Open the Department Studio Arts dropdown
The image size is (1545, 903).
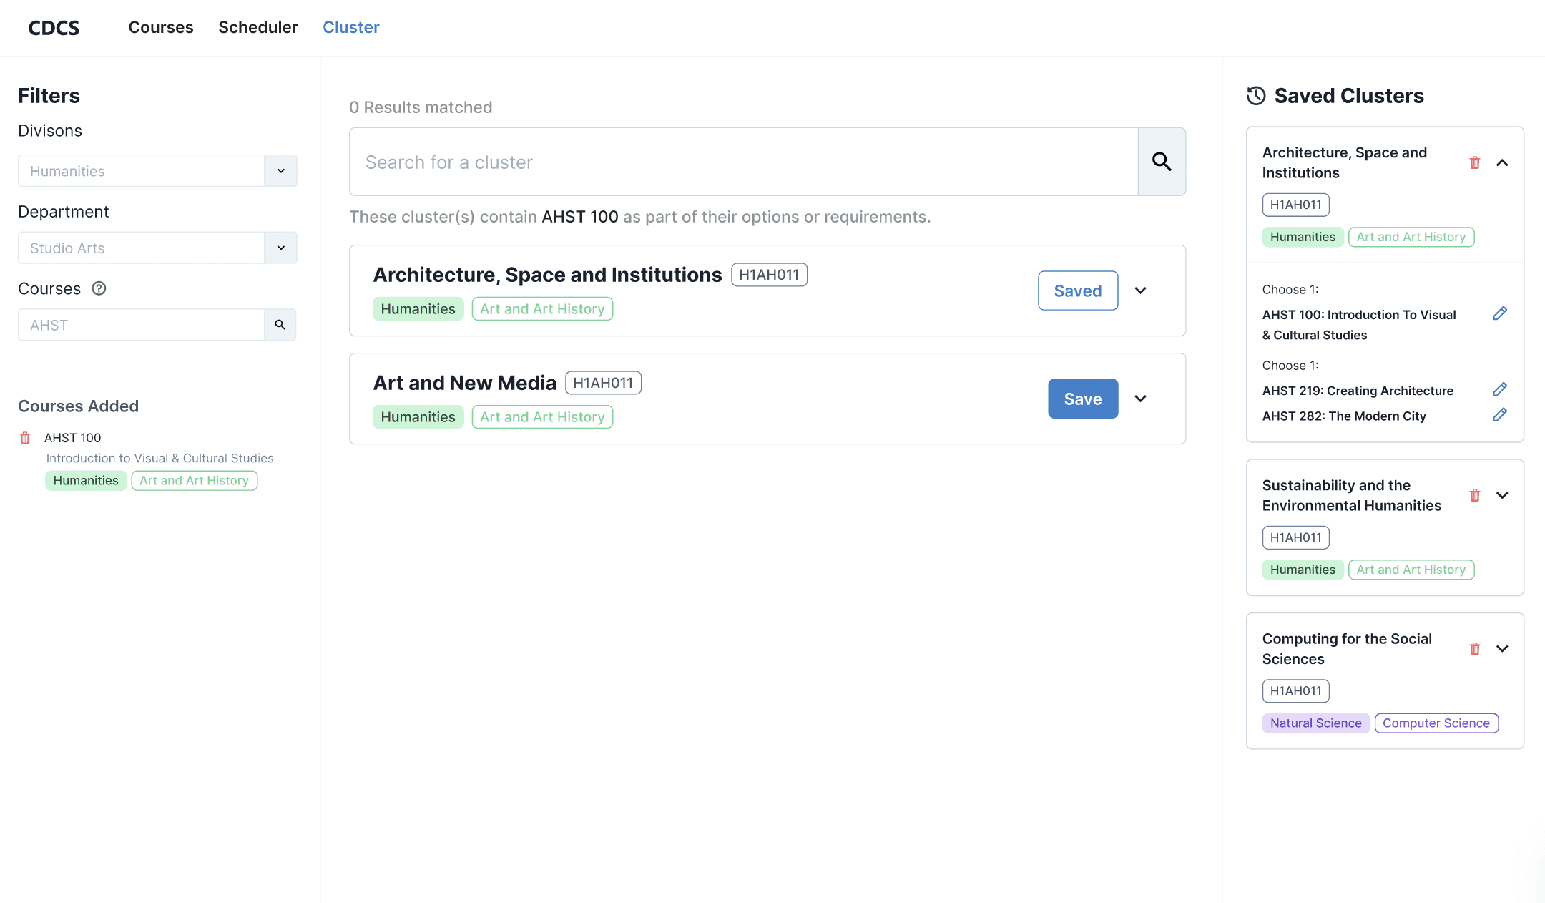click(x=281, y=248)
